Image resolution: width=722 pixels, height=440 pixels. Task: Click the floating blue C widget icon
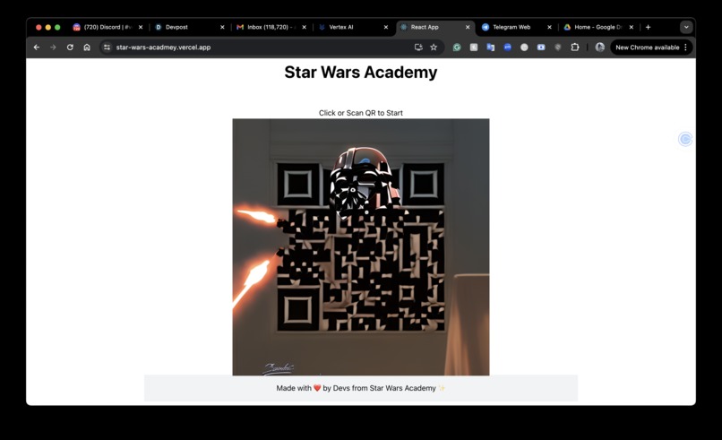click(x=685, y=139)
